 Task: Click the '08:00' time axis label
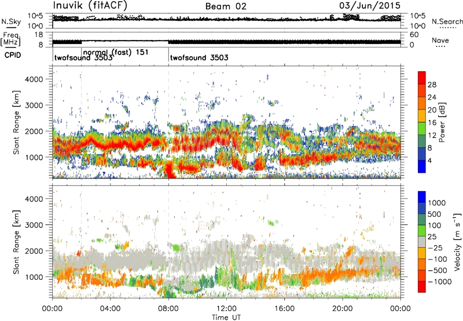[x=168, y=309]
